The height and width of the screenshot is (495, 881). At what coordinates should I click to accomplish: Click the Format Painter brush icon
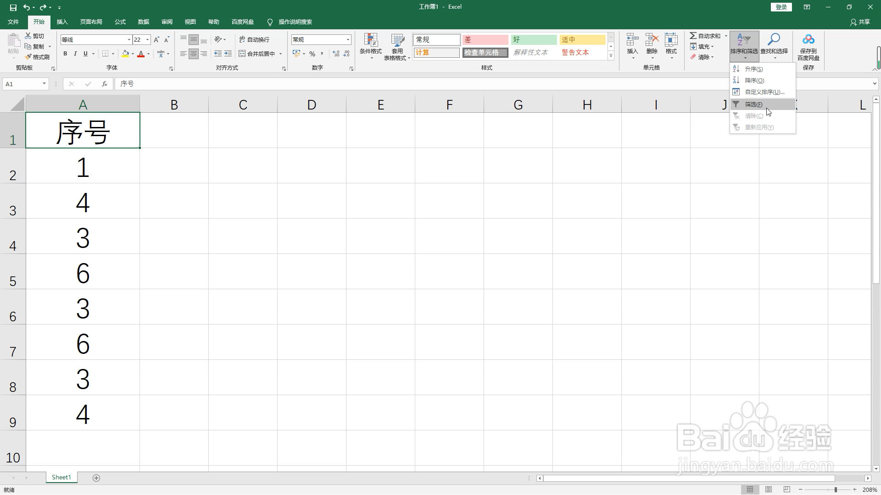(x=29, y=57)
